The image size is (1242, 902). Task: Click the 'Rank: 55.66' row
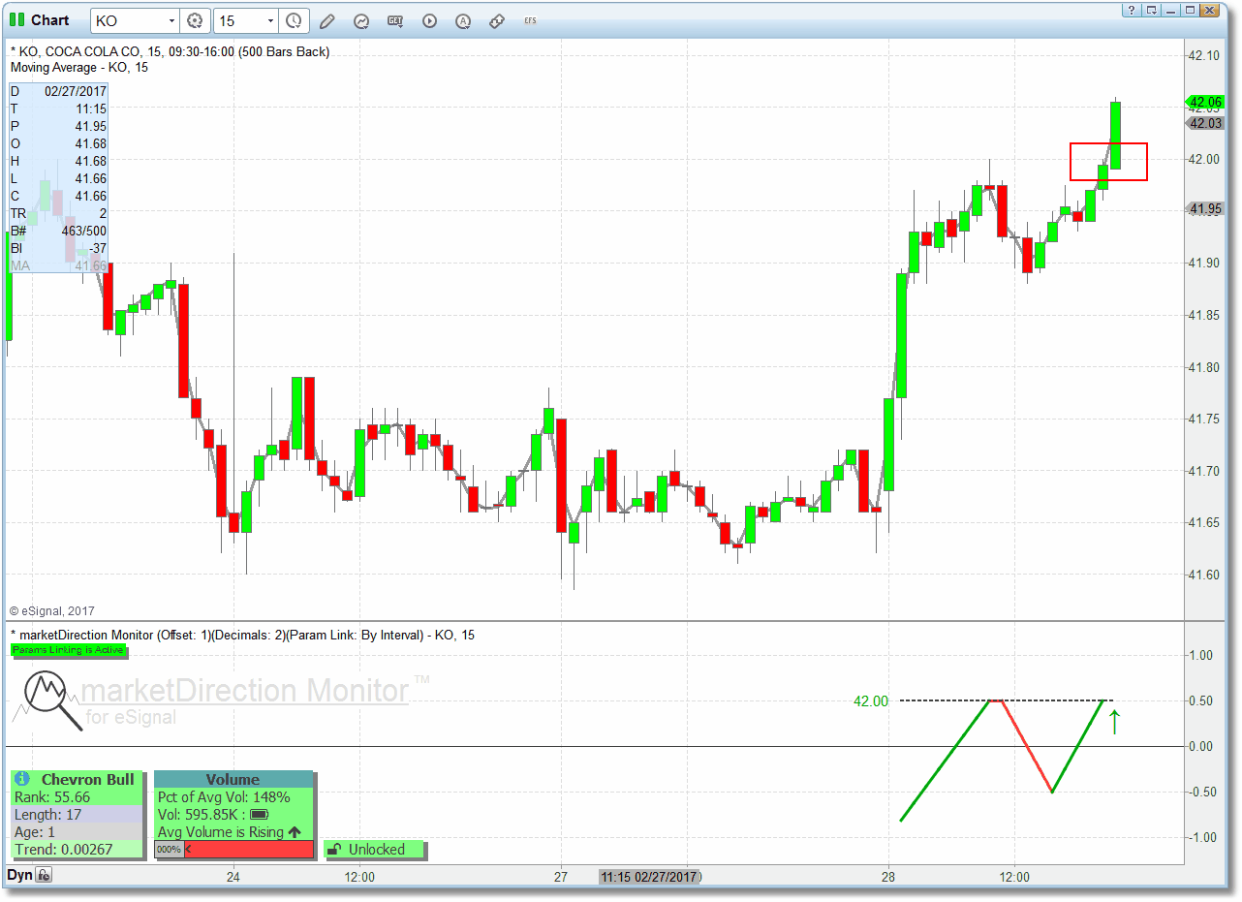coord(77,797)
